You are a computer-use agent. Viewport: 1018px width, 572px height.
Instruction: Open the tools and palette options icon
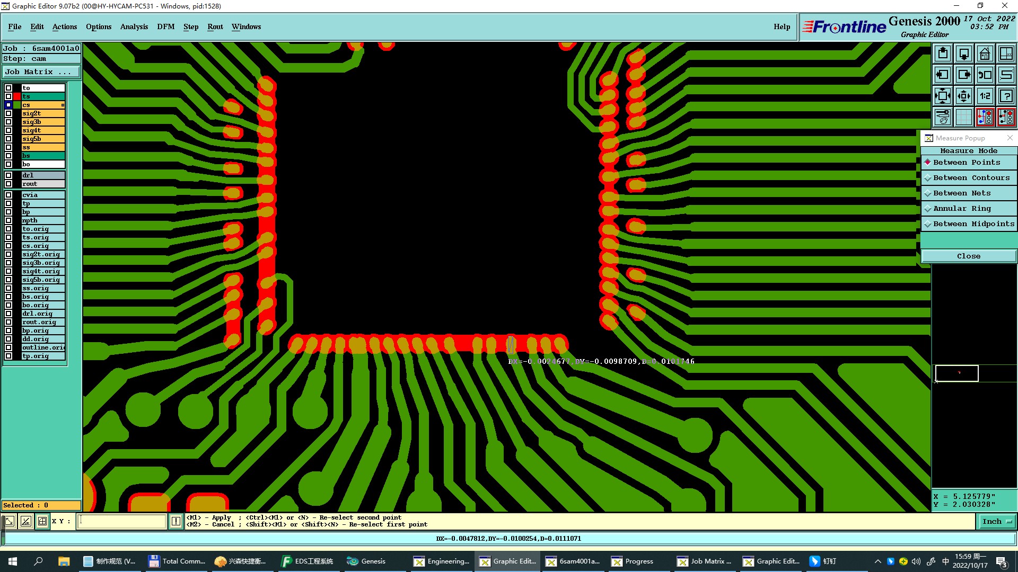(943, 117)
